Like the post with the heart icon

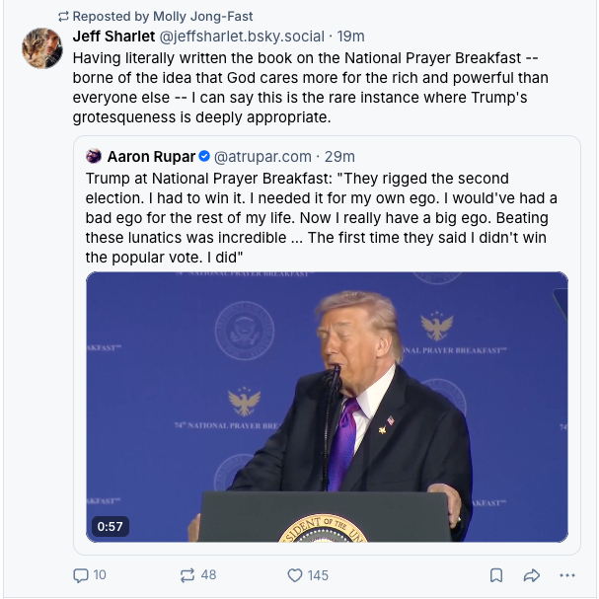coord(294,575)
